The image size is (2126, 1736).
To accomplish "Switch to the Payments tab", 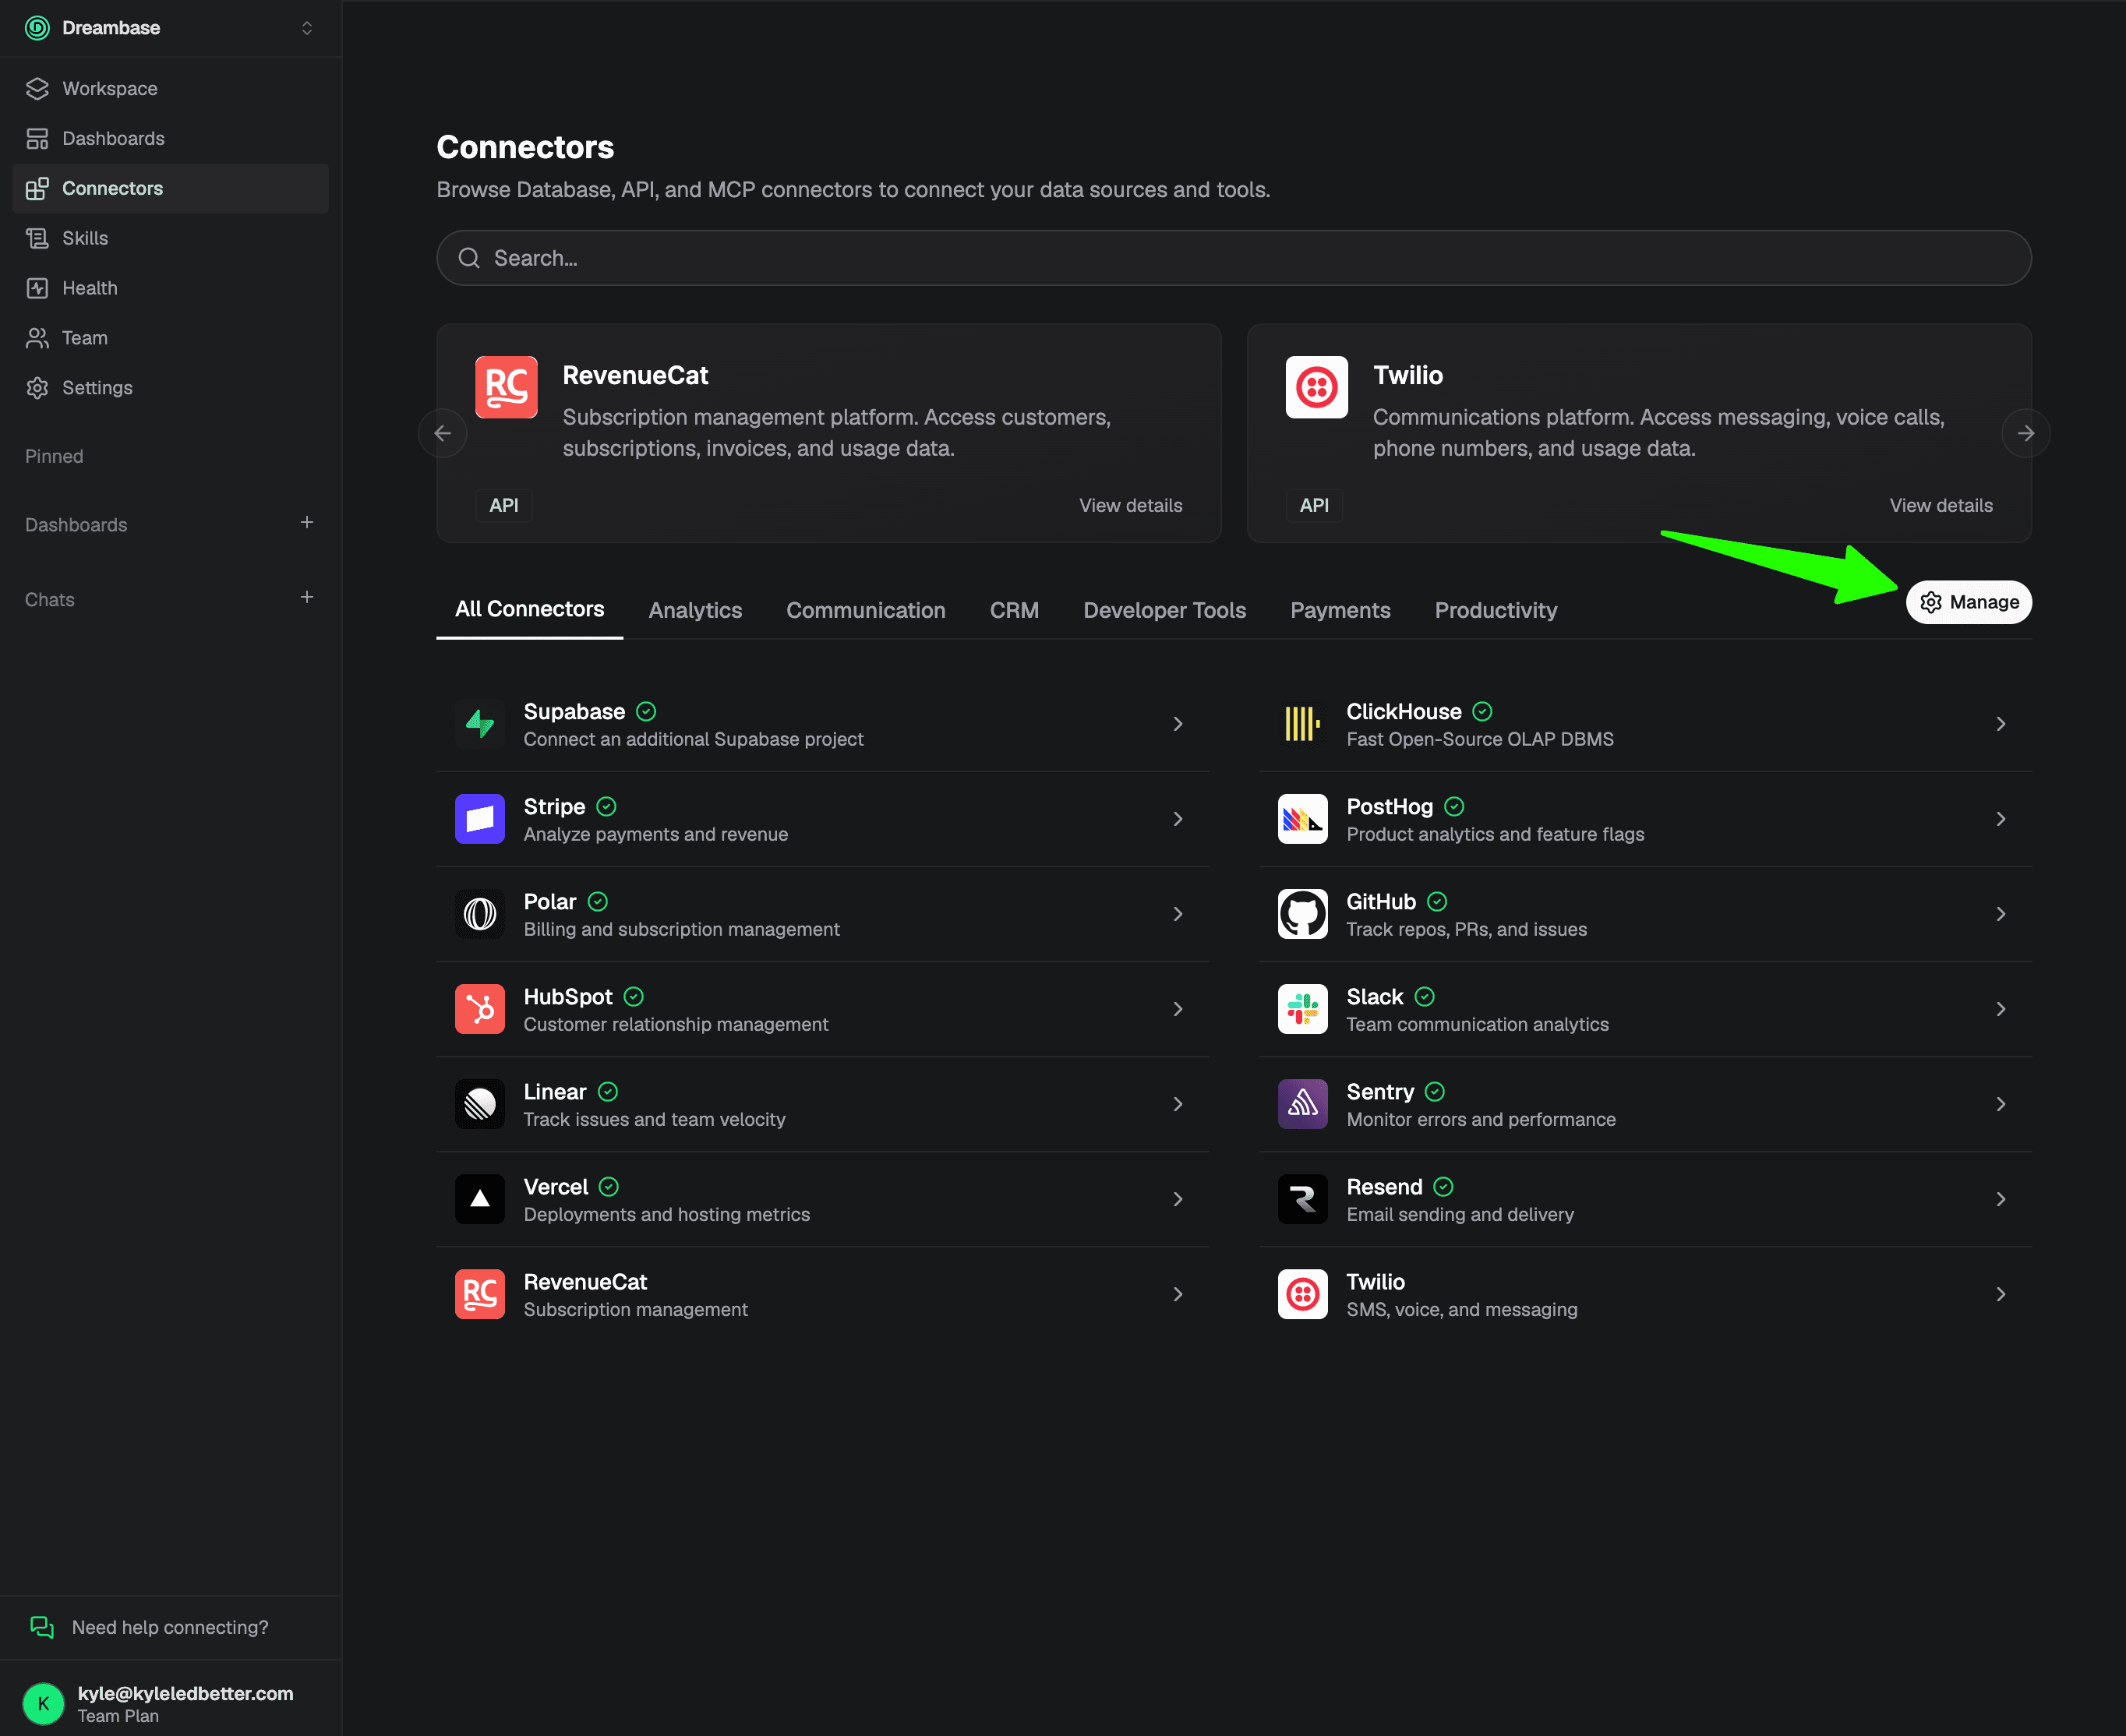I will (1340, 610).
